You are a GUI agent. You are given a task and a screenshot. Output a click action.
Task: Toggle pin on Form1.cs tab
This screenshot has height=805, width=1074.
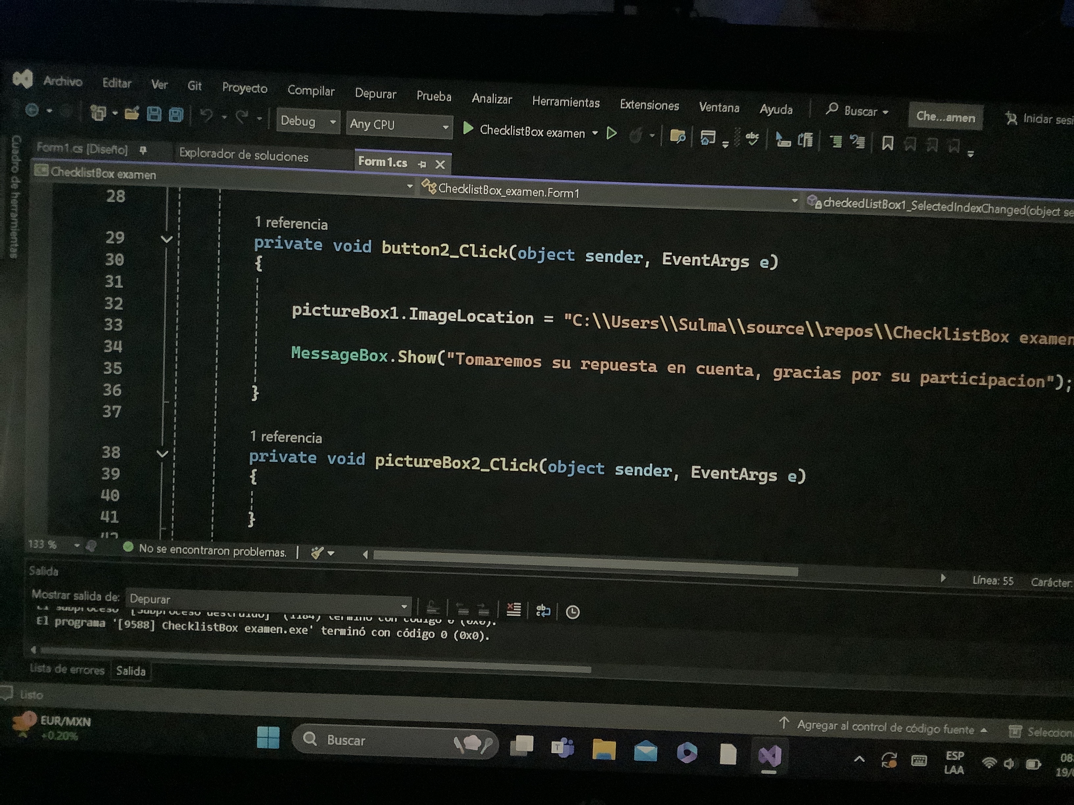click(x=422, y=164)
